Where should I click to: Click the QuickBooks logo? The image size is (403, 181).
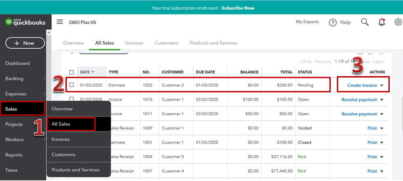pos(25,22)
